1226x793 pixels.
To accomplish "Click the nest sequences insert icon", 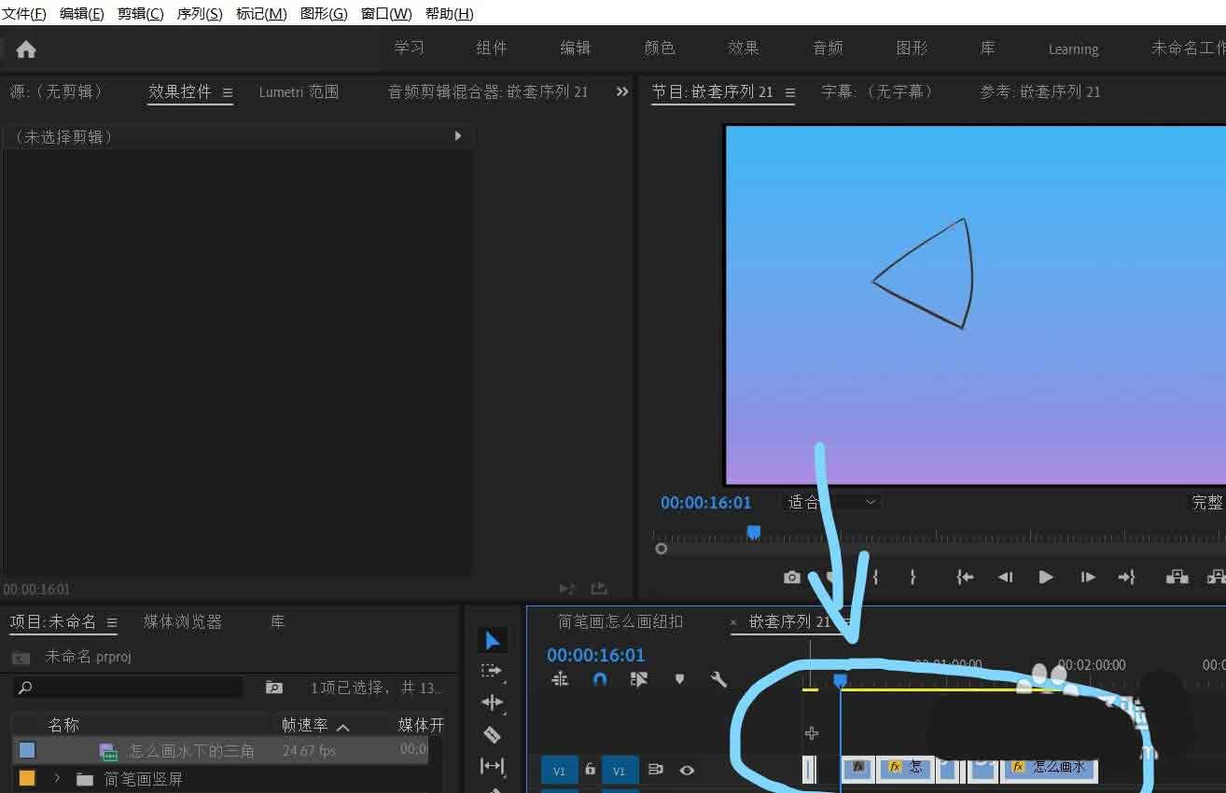I will coord(560,679).
